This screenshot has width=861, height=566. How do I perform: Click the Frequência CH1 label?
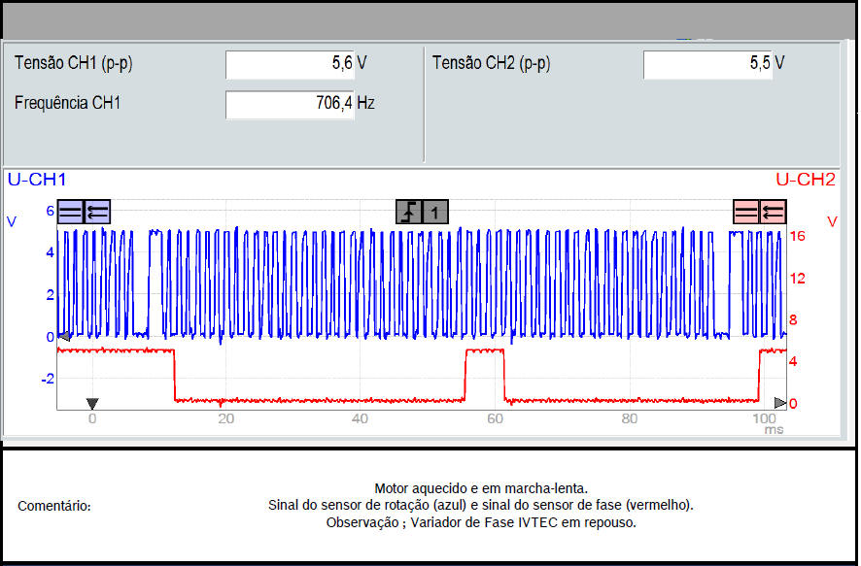tap(67, 102)
